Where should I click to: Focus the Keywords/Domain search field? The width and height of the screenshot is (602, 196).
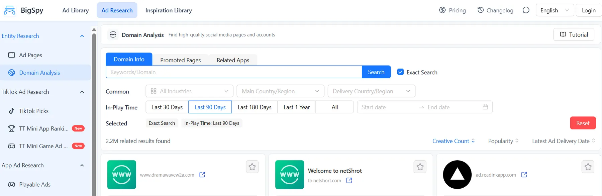(234, 72)
